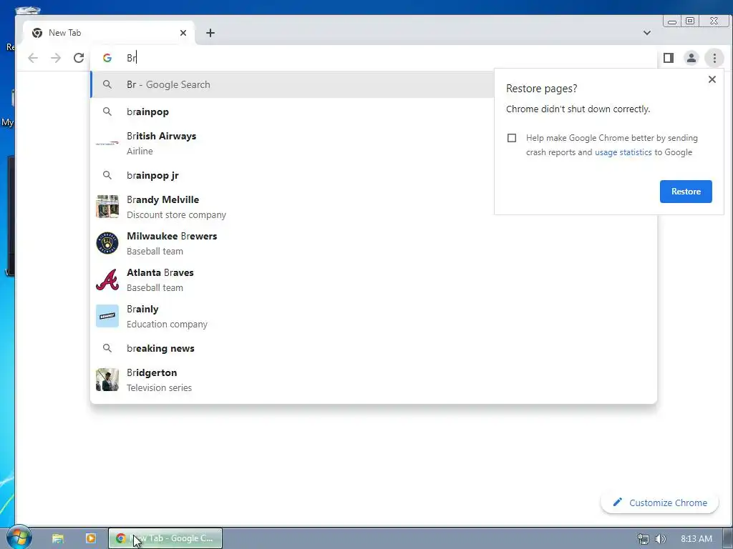
Task: Click the Restore button
Action: (x=686, y=192)
